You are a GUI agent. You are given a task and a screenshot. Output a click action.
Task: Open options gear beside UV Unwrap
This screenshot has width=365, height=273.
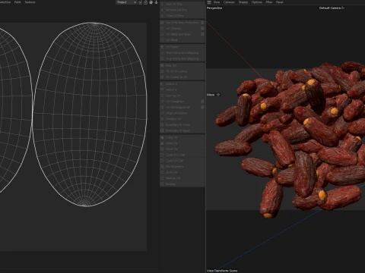(x=202, y=28)
